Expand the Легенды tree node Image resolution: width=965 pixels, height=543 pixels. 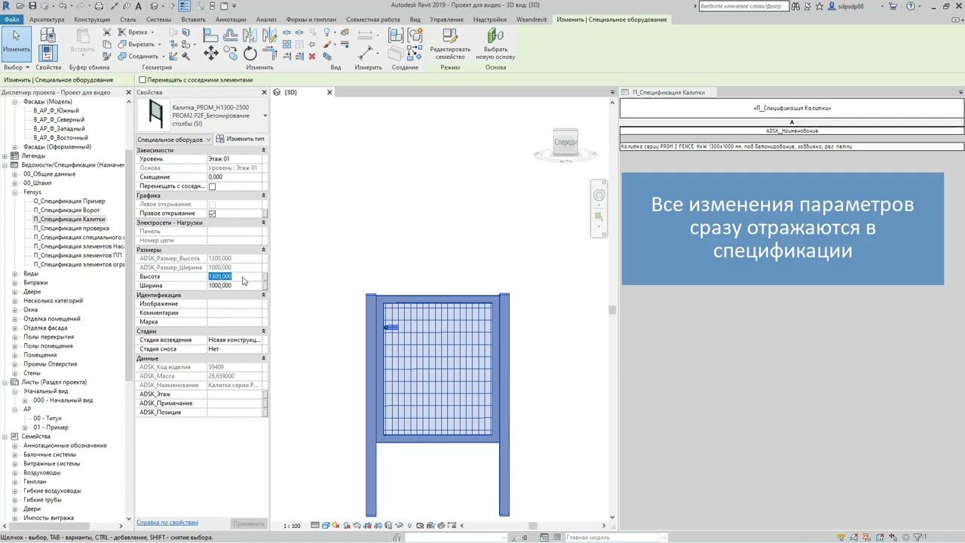coord(5,156)
